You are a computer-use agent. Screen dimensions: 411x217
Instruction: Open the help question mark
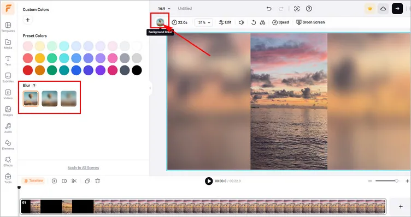309,9
